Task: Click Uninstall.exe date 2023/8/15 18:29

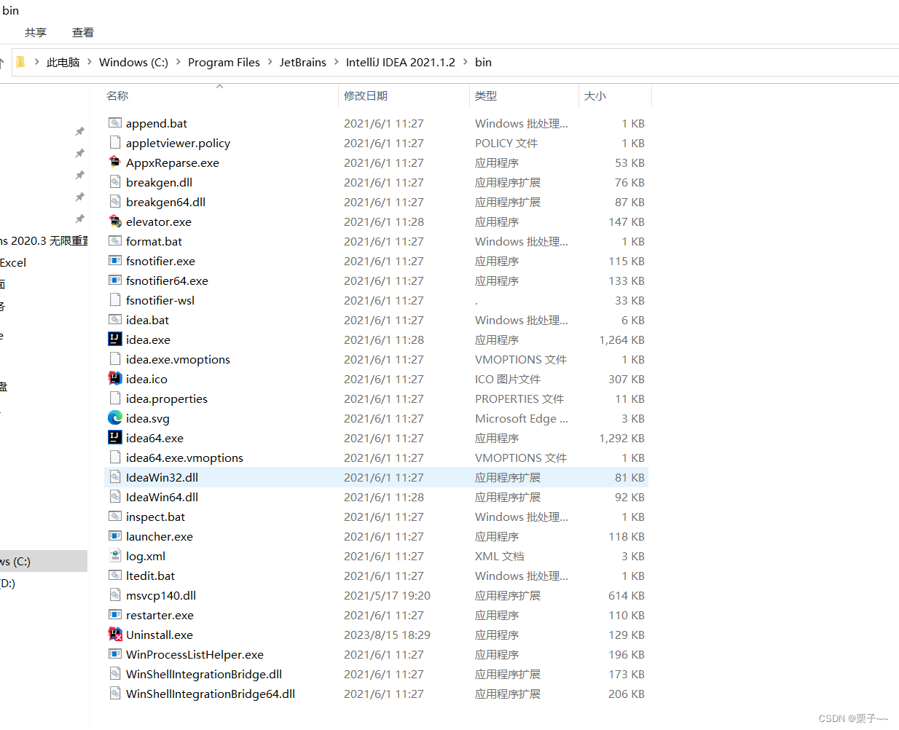Action: pos(387,635)
